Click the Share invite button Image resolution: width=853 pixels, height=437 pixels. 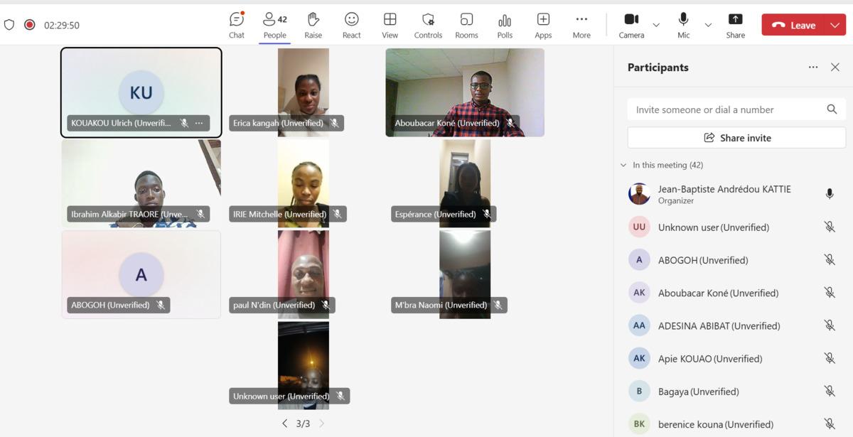click(x=736, y=138)
